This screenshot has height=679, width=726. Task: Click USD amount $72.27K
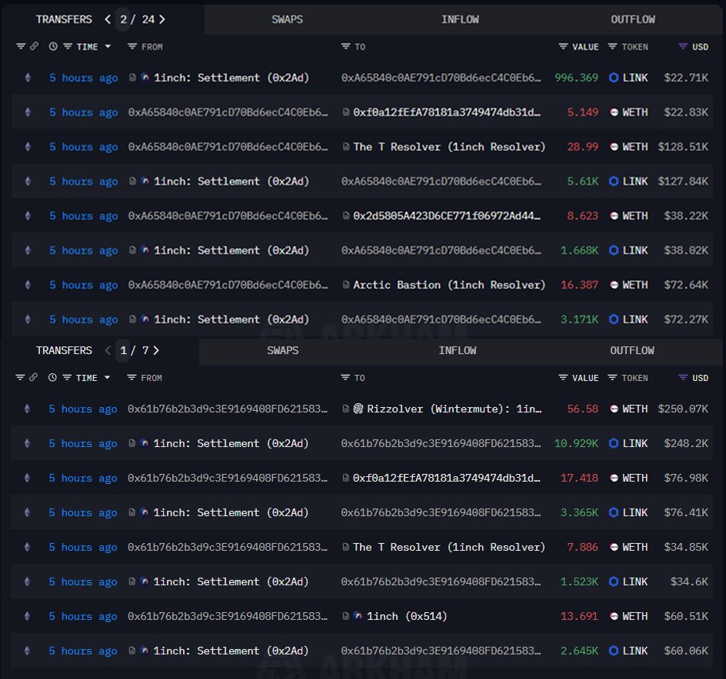(x=686, y=320)
